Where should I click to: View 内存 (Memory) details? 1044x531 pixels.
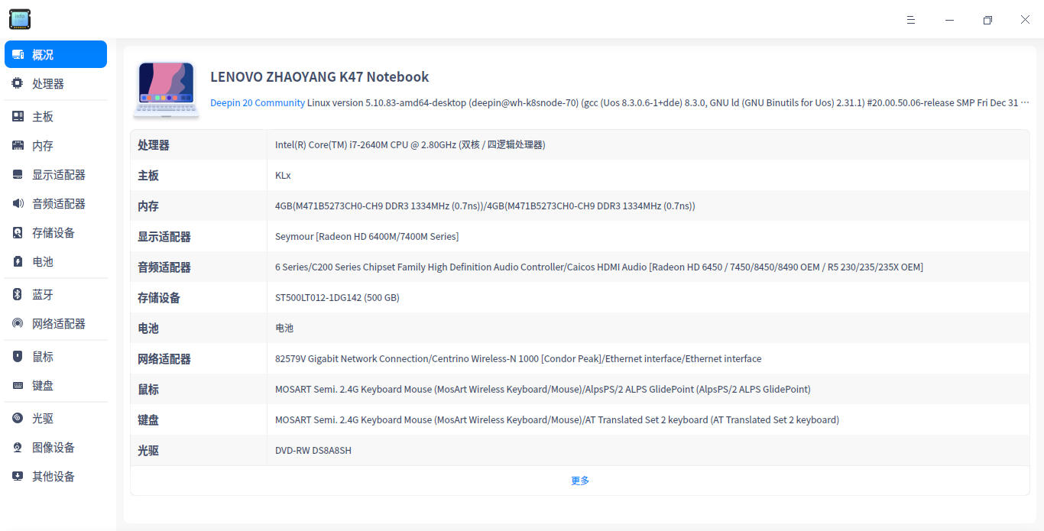[42, 145]
